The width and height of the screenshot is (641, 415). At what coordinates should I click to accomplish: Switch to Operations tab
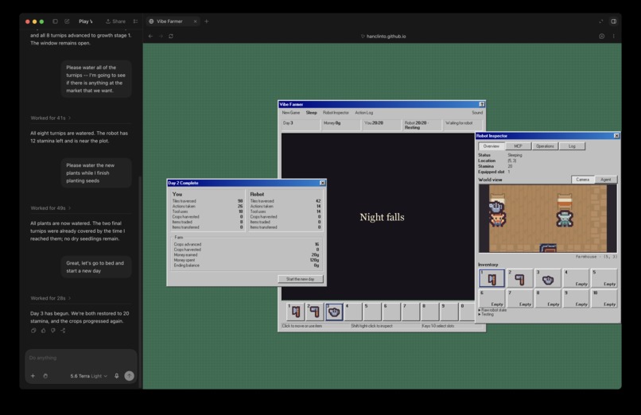(545, 145)
